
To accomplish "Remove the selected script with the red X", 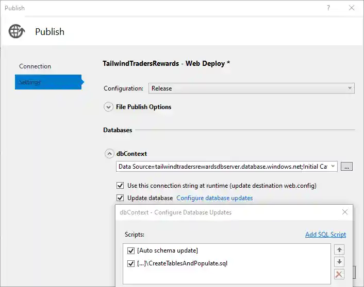I will click(339, 274).
